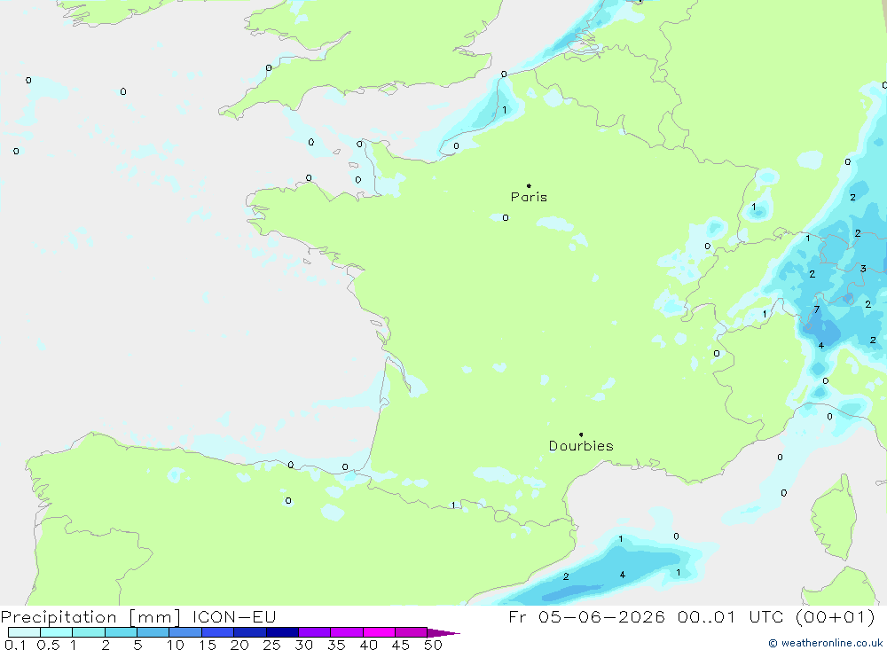Image resolution: width=887 pixels, height=650 pixels.
Task: Pick the dark blue legend swatch between 20 and 25
Action: click(x=250, y=632)
